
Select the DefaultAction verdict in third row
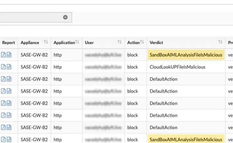pyautogui.click(x=163, y=79)
